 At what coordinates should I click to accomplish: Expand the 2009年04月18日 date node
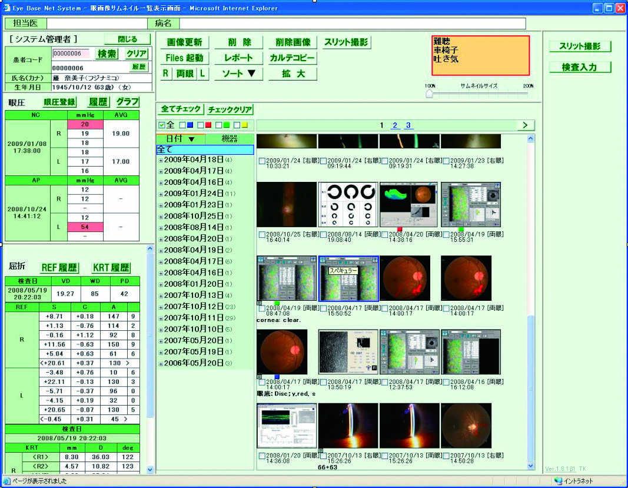[160, 160]
